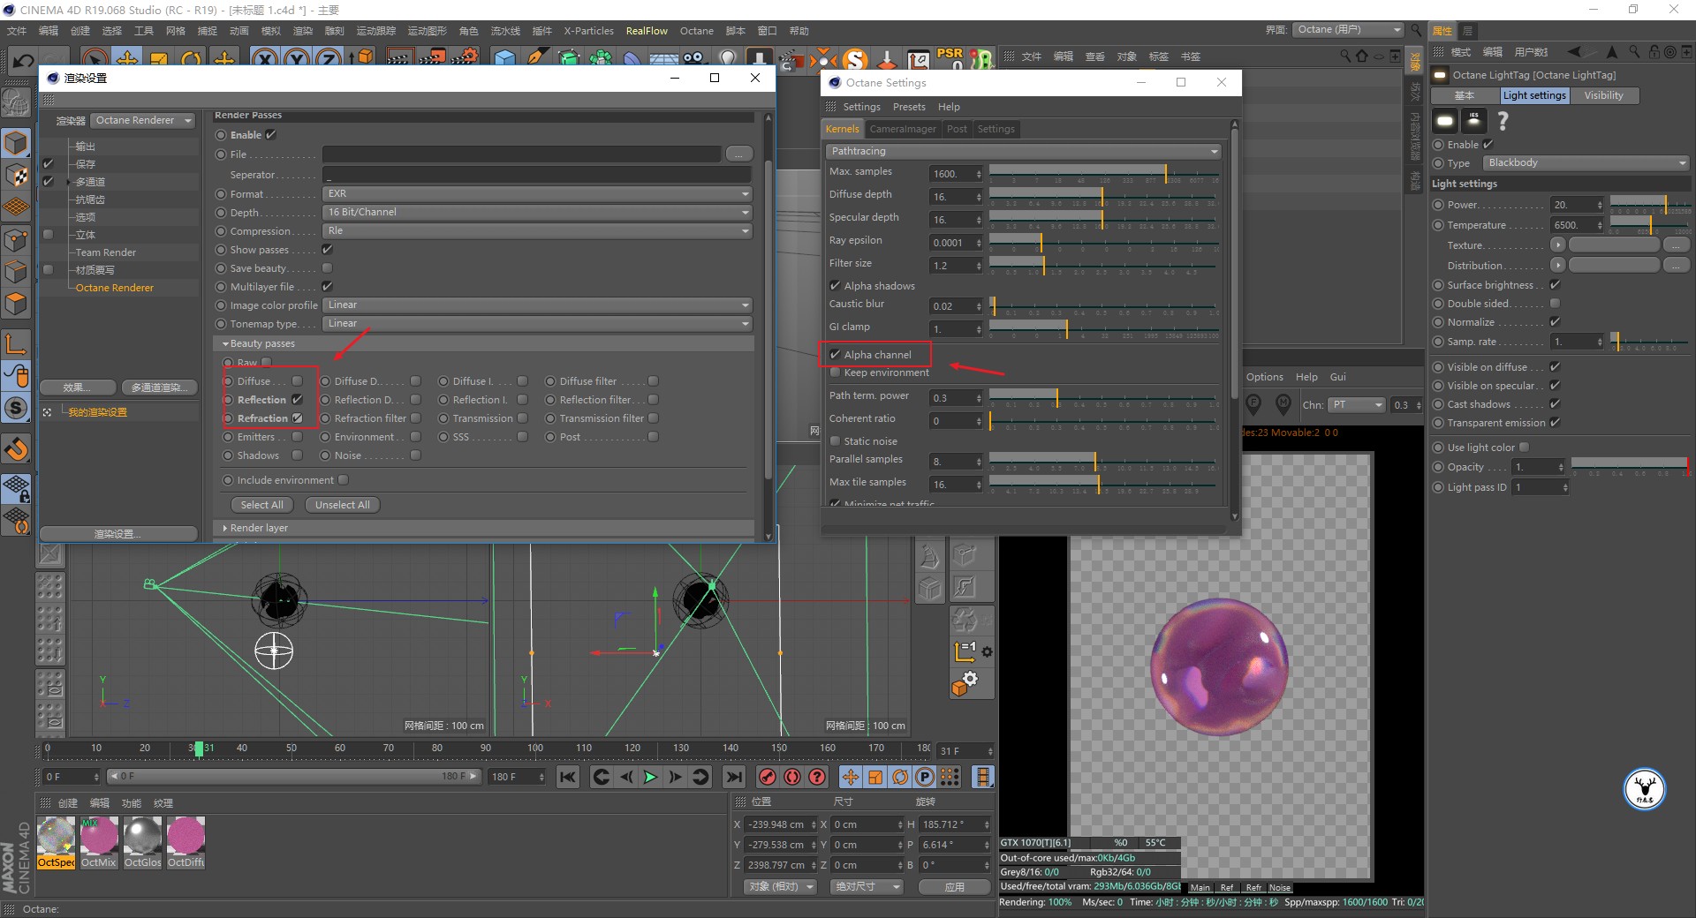Click the question mark icon in light tag

click(1503, 120)
